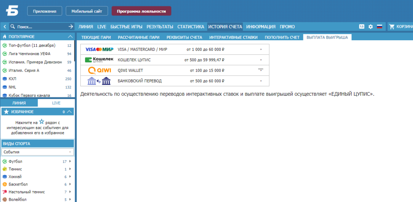The width and height of the screenshot is (413, 202).
Task: Expand the Теннис sport arrow
Action: (70, 169)
